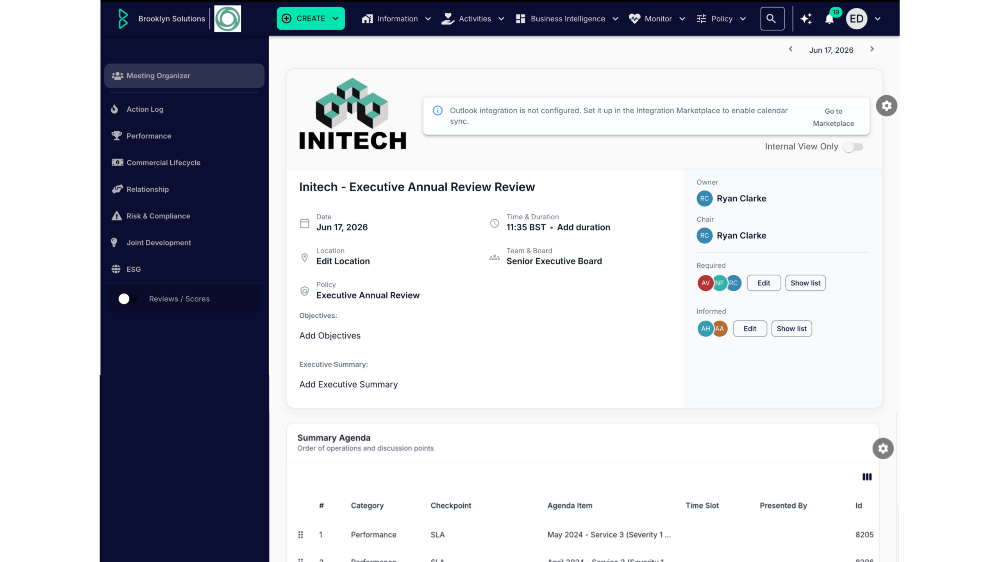Open the search icon button
The height and width of the screenshot is (562, 1000).
pyautogui.click(x=772, y=19)
